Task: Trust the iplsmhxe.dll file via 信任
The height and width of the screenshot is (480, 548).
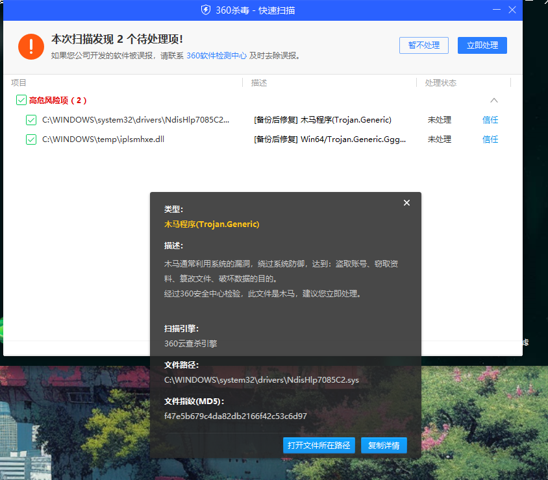Action: click(490, 139)
